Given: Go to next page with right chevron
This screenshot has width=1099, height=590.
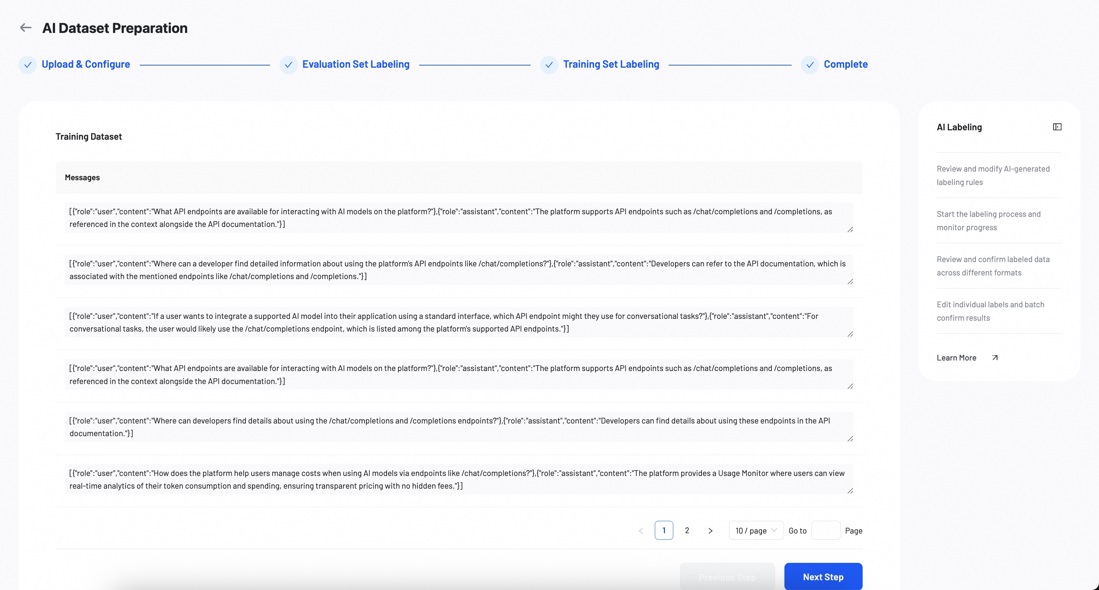Looking at the screenshot, I should [x=710, y=531].
